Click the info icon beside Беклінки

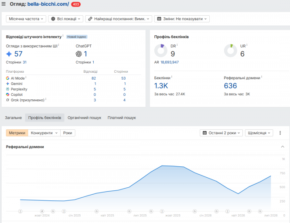[x=172, y=77]
